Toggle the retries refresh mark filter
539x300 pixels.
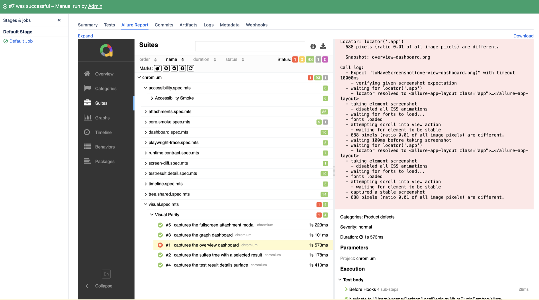191,68
